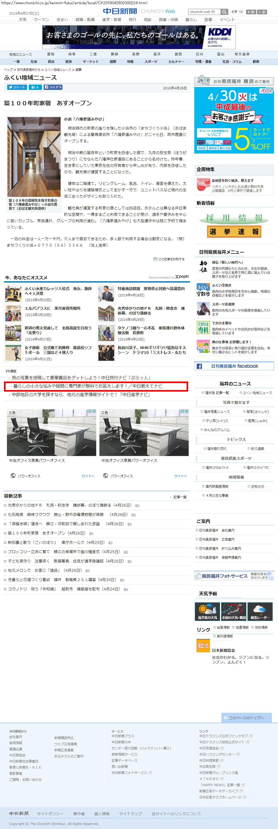Decrease text size with 小 button
Viewport: 278px width, 829px height.
(262, 12)
